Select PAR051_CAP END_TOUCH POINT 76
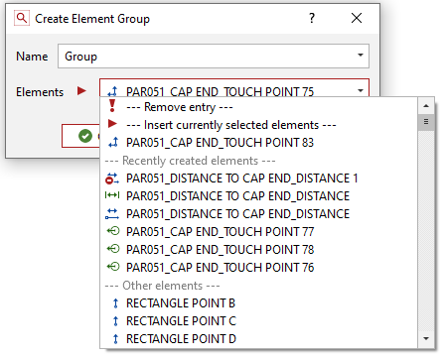The width and height of the screenshot is (445, 359). click(258, 268)
